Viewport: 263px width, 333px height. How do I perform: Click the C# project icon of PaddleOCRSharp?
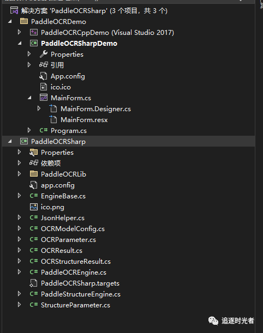pos(24,141)
